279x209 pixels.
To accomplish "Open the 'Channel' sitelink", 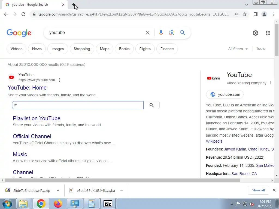I will click(23, 172).
